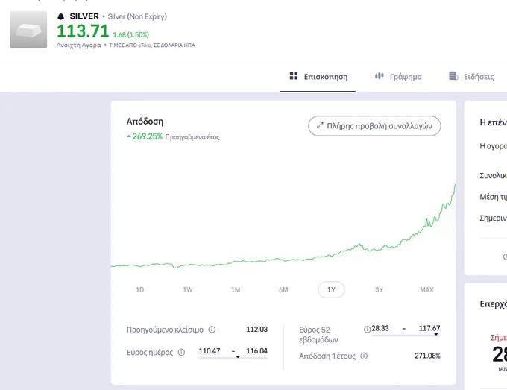Click the Silver (Non Expiry) label

pyautogui.click(x=137, y=16)
